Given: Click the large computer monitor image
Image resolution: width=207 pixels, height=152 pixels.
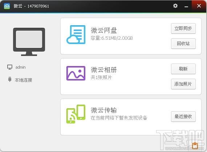Looking at the screenshot, I should click(29, 42).
